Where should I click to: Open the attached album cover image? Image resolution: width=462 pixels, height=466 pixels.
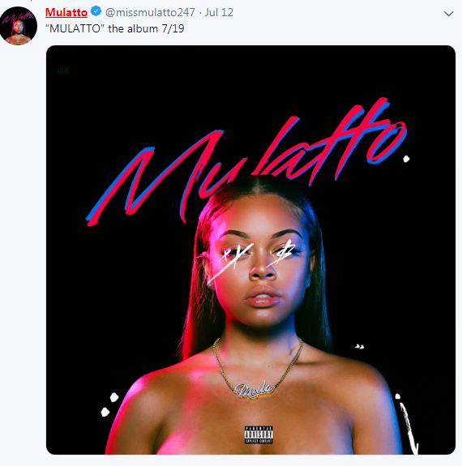click(250, 250)
